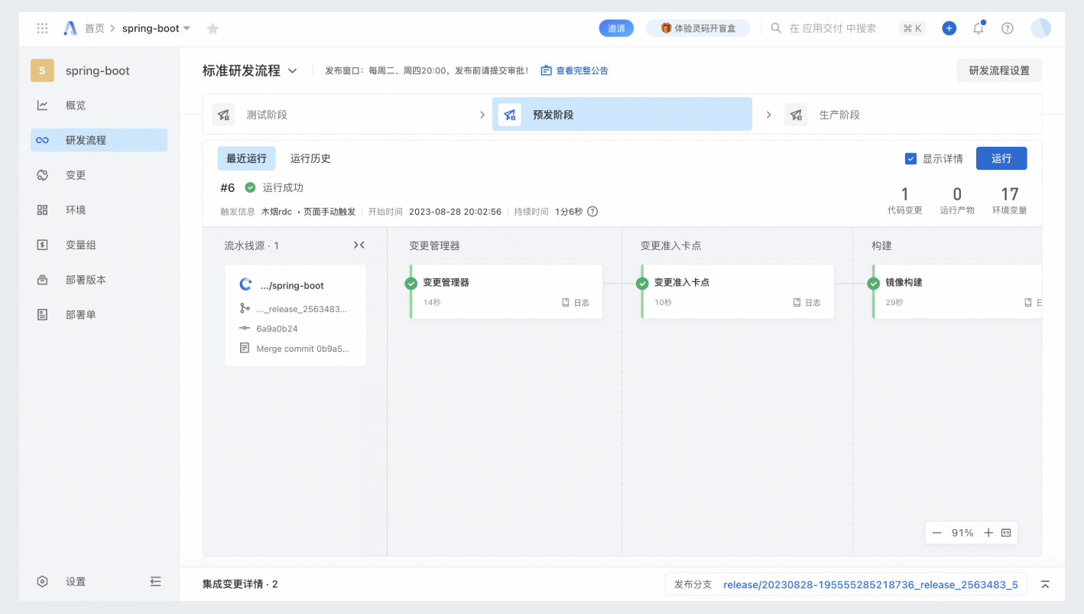Image resolution: width=1084 pixels, height=614 pixels.
Task: Open the notifications bell
Action: [979, 28]
